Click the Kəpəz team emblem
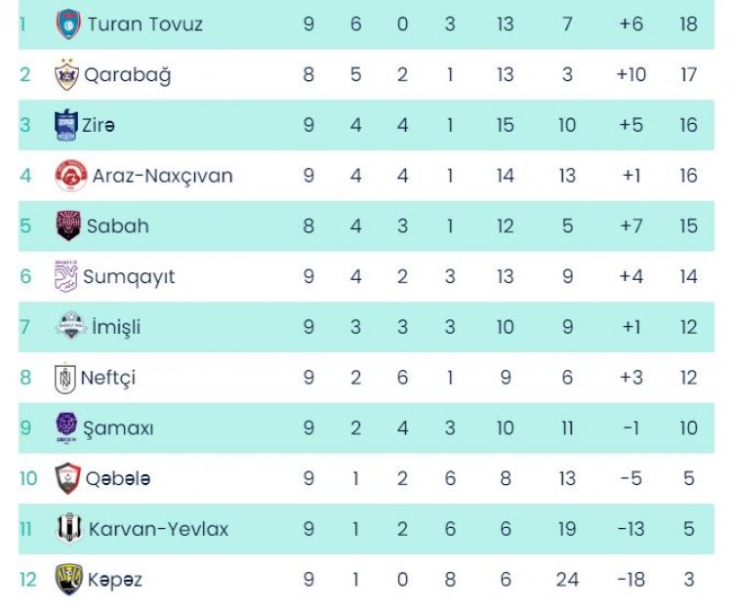 68,580
